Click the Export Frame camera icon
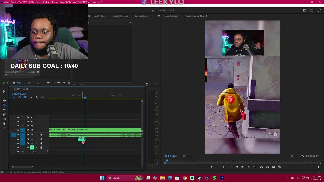This screenshot has height=182, width=324. click(x=273, y=167)
